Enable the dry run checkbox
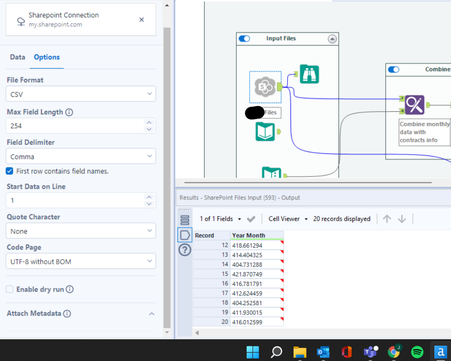This screenshot has height=361, width=451. 9,289
